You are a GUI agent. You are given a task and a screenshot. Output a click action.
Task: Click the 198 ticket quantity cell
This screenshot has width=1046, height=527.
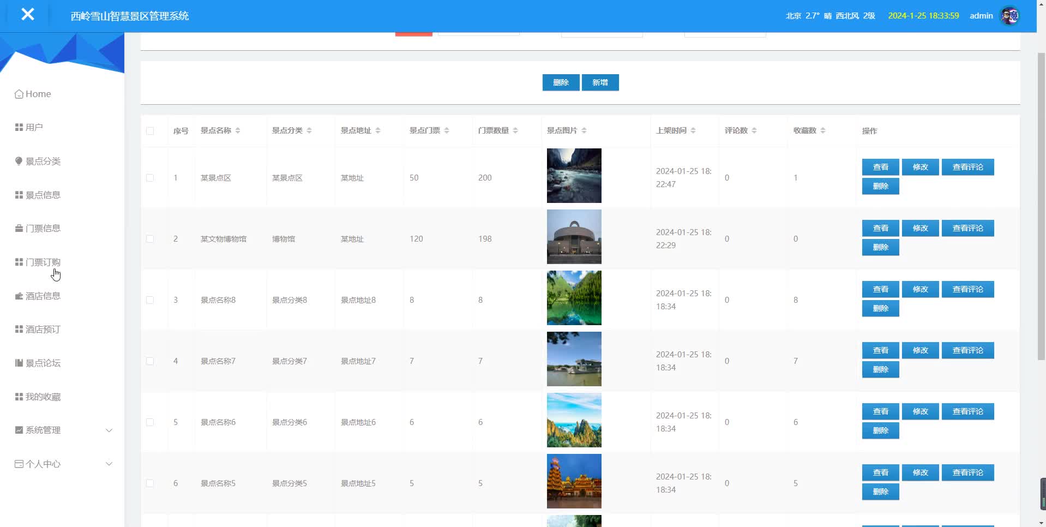(485, 239)
